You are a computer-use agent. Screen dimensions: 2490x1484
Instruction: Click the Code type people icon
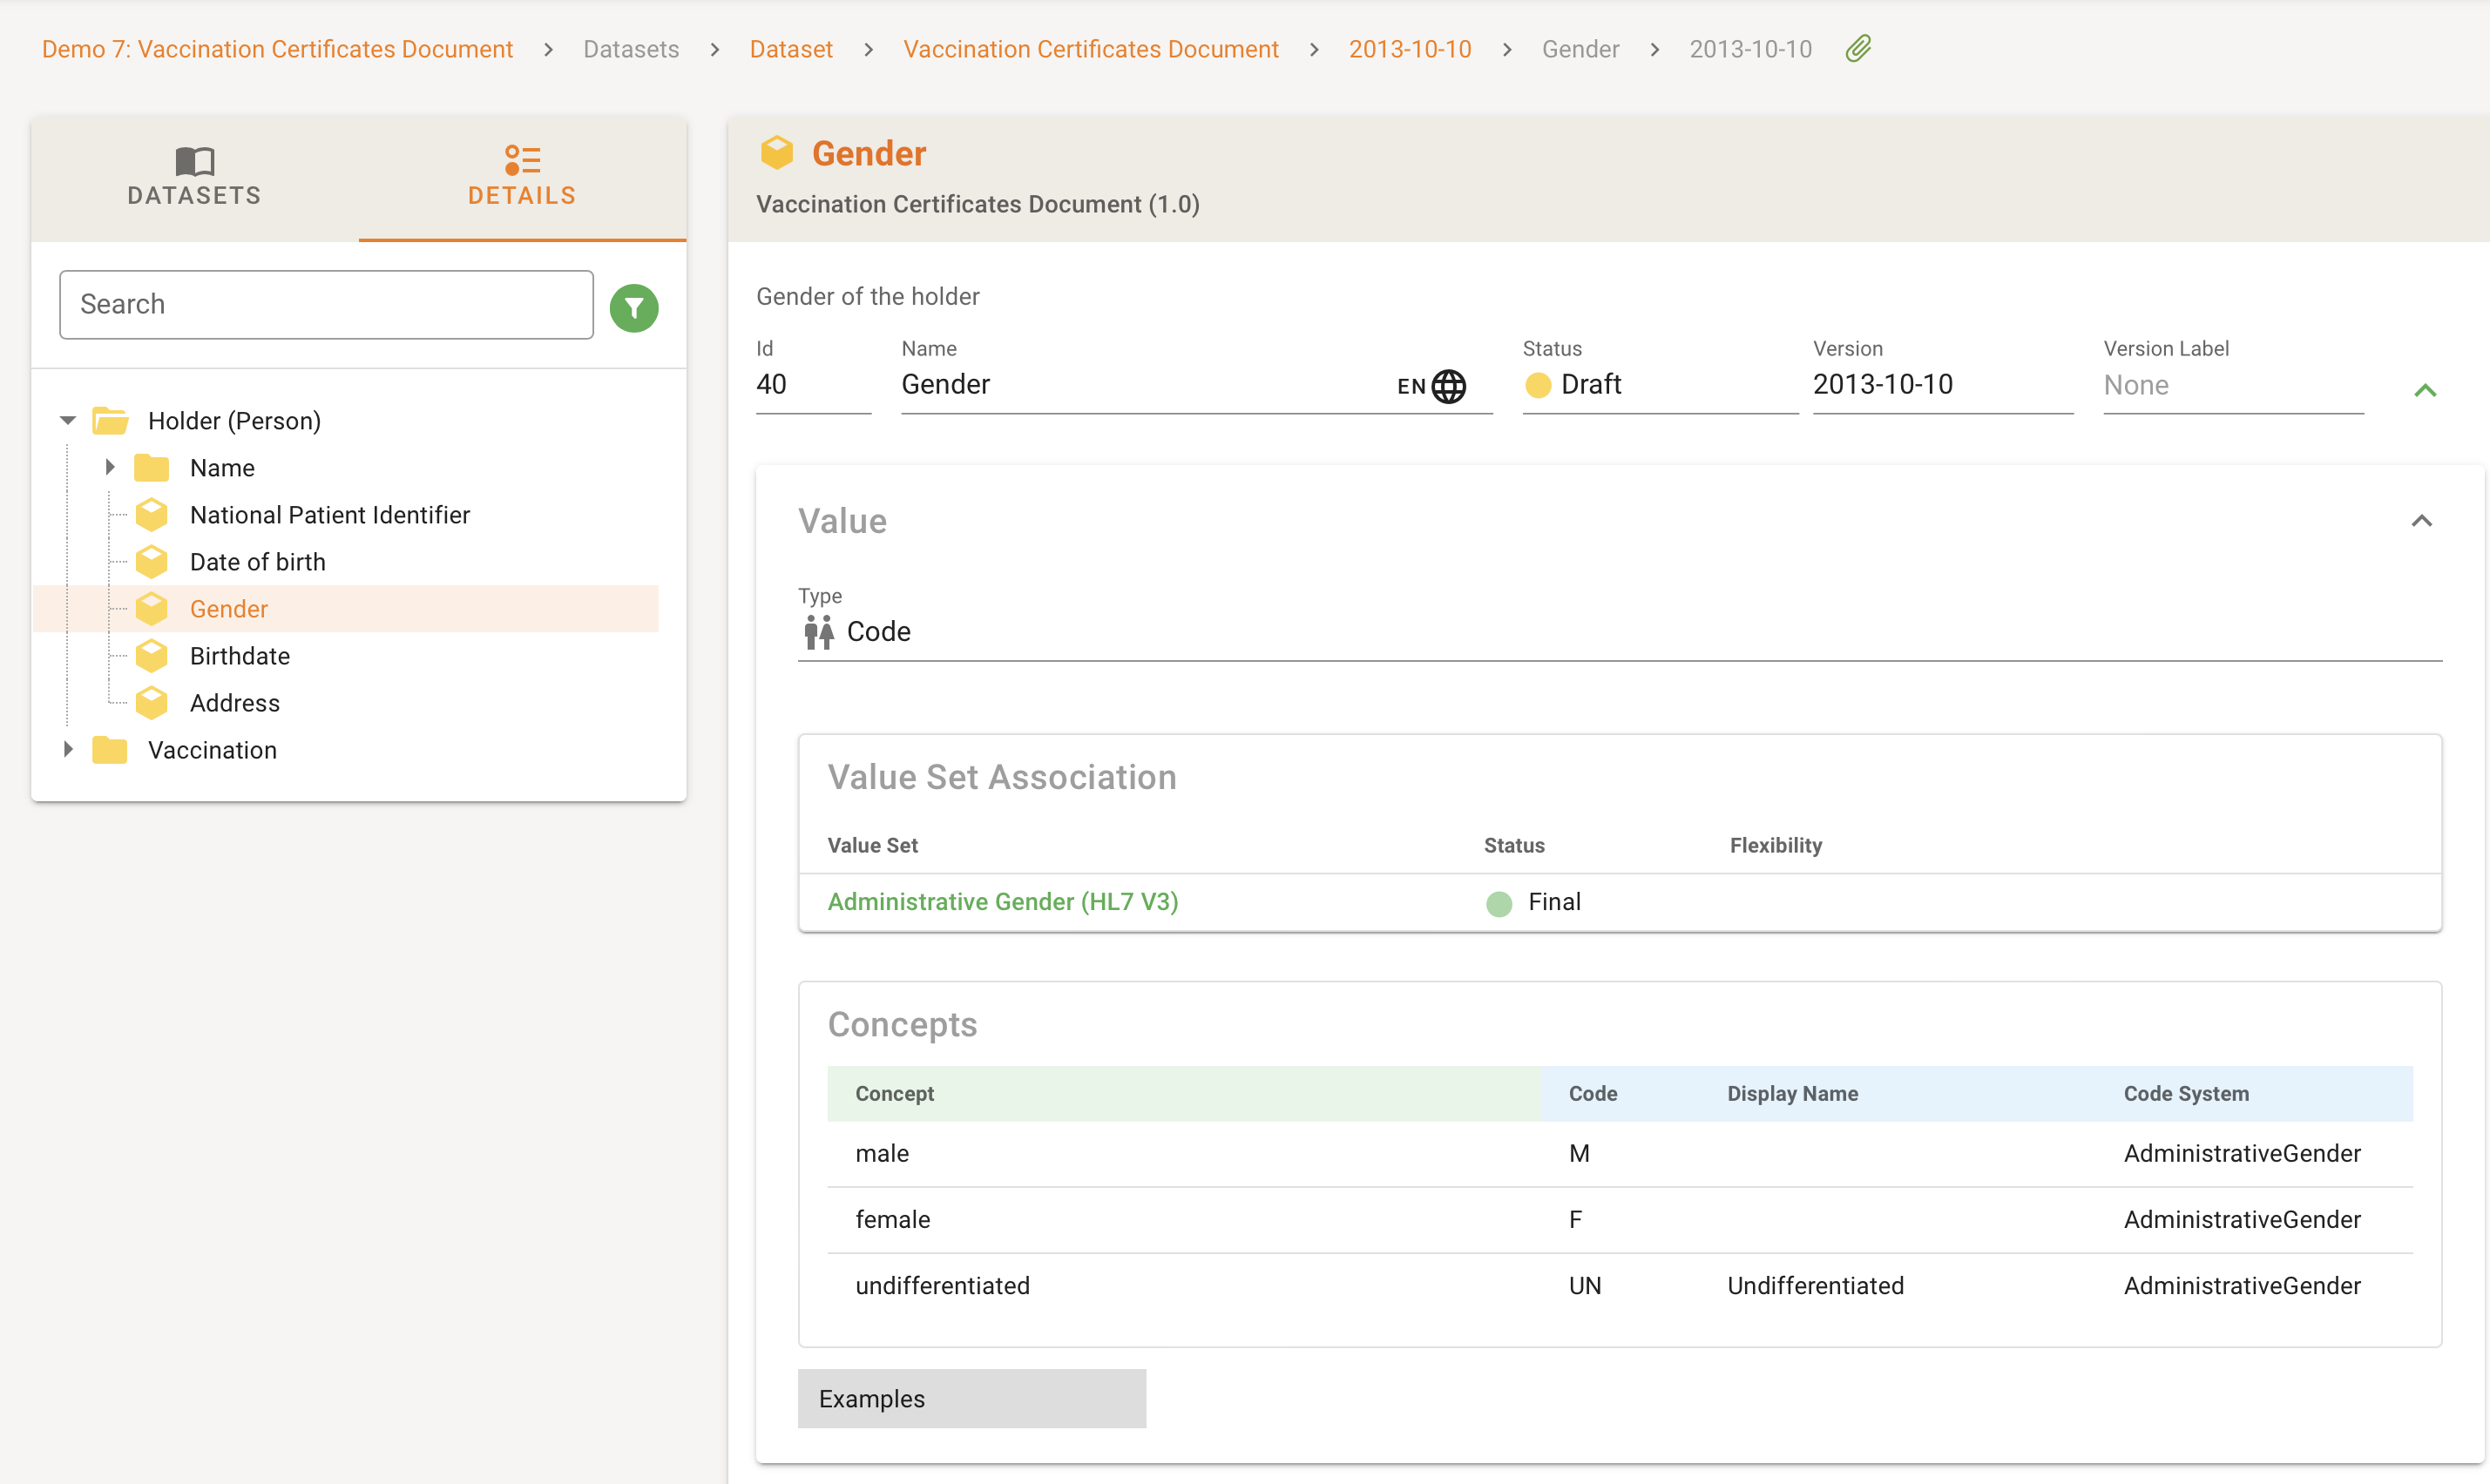(818, 632)
